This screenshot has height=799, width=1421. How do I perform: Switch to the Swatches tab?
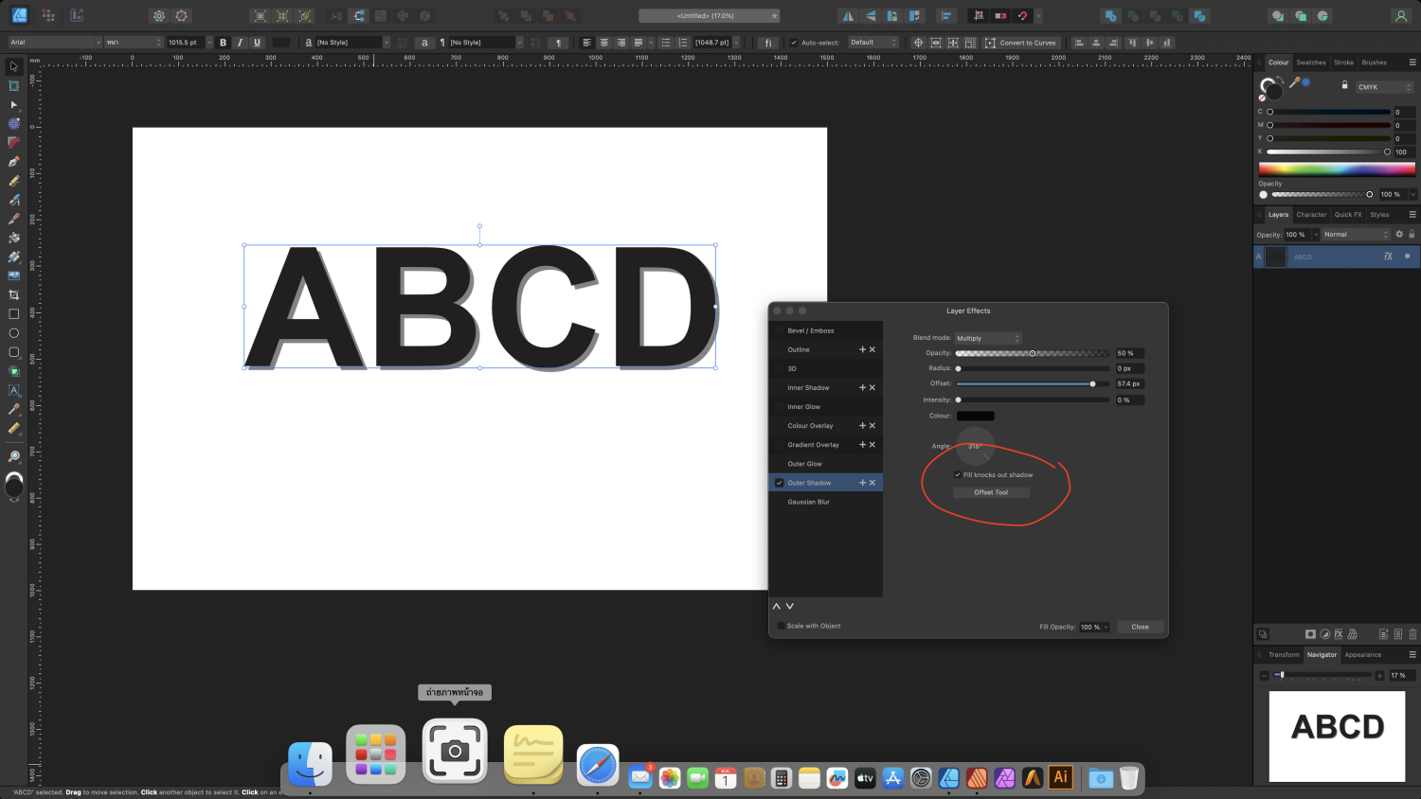coord(1311,62)
